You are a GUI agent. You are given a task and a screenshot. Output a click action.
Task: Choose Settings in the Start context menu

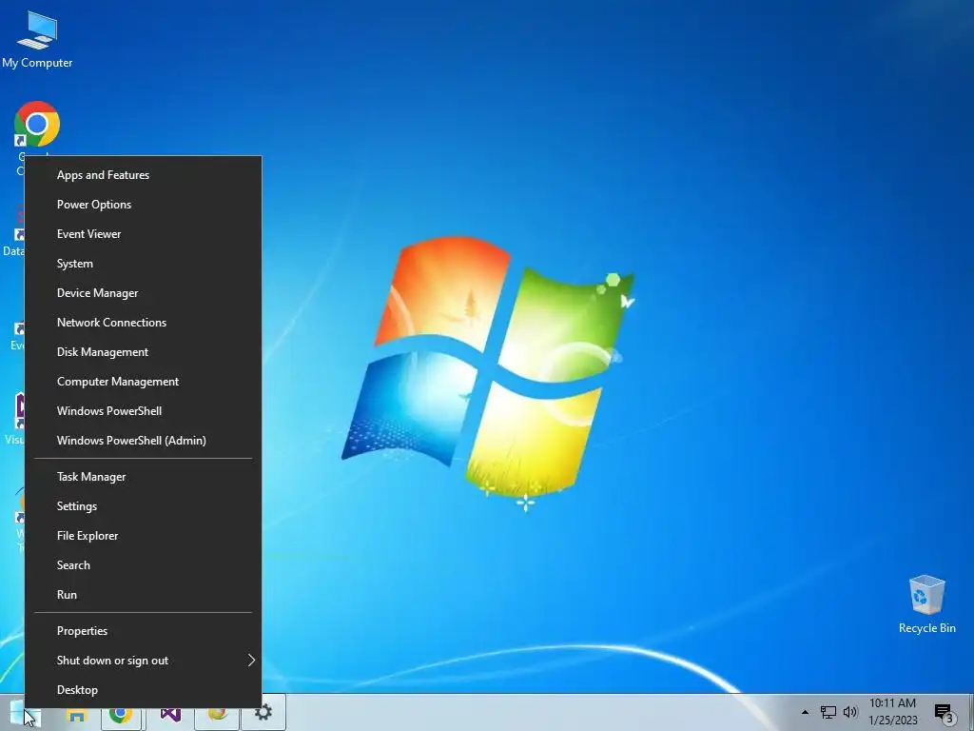coord(143,506)
